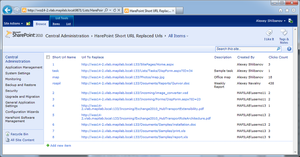Image resolution: width=300 pixels, height=157 pixels.
Task: Open the 'rospil' short url item
Action: tap(56, 83)
